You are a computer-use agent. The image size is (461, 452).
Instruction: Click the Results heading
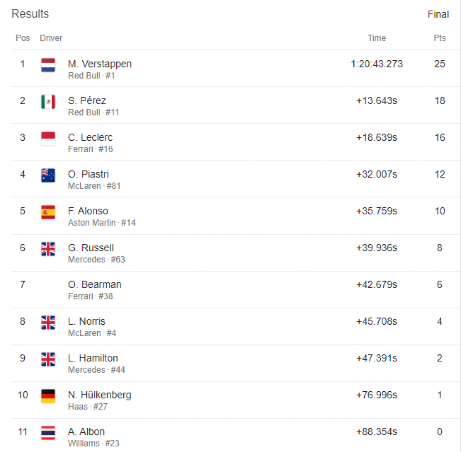point(30,14)
